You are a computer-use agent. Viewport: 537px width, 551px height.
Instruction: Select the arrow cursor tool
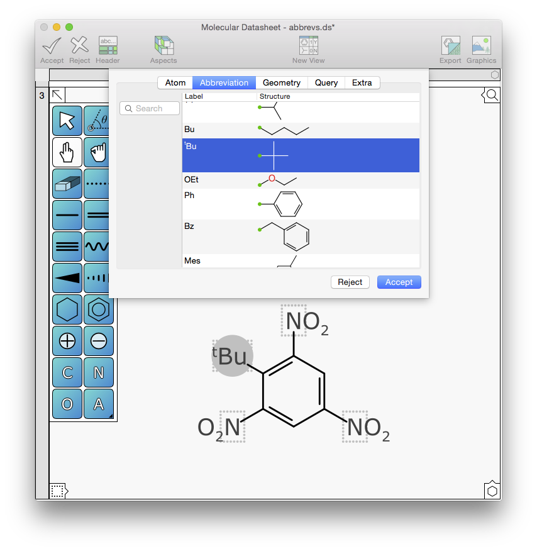point(67,121)
